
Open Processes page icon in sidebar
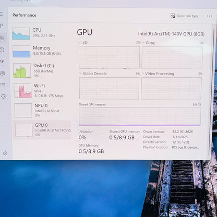click(x=2, y=26)
